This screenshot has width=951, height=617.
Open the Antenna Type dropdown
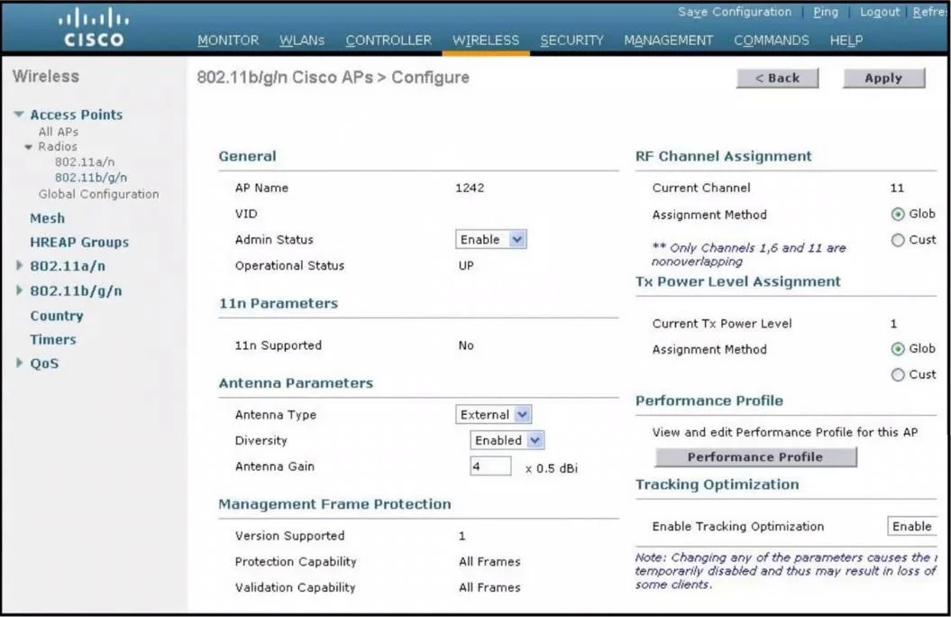pyautogui.click(x=493, y=414)
